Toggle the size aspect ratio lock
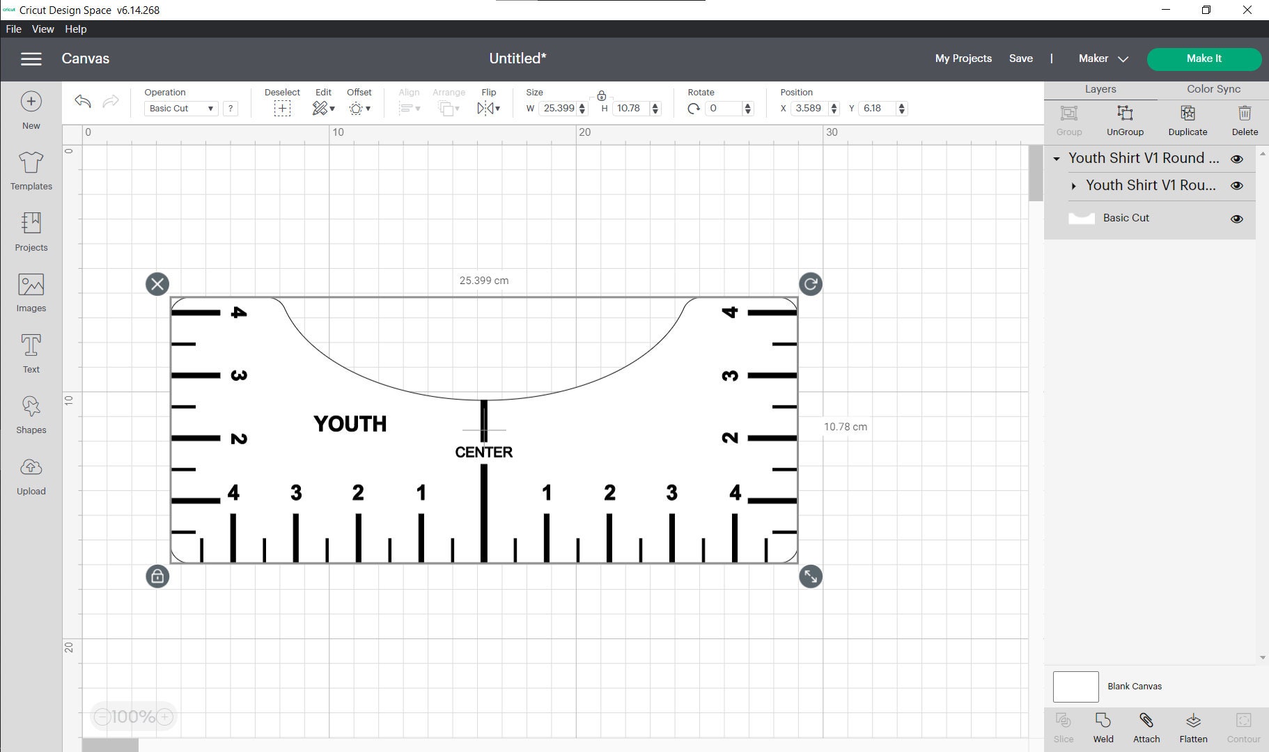Screen dimensions: 1269x752 (602, 96)
